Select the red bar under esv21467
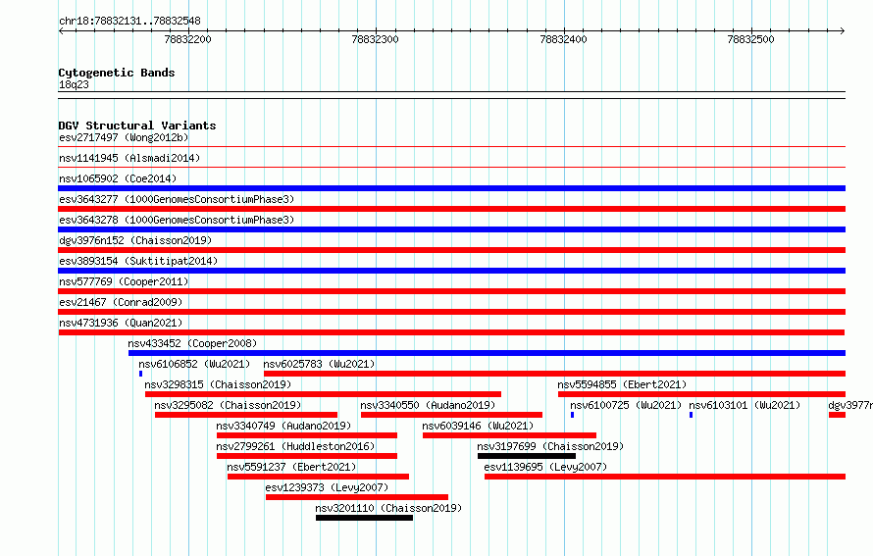This screenshot has width=873, height=556. 451,312
